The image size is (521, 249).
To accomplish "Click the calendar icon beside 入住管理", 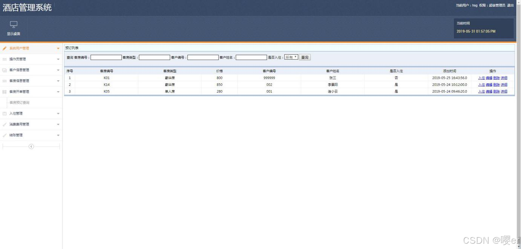I will [x=5, y=114].
